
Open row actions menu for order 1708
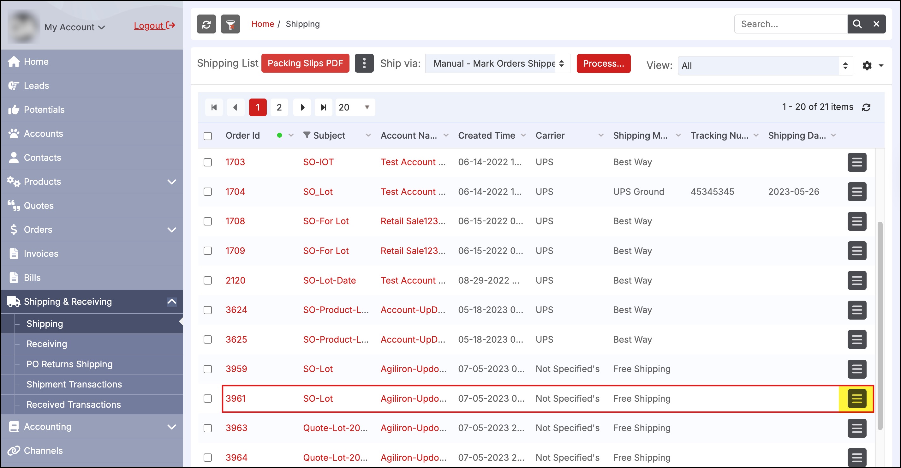tap(856, 221)
